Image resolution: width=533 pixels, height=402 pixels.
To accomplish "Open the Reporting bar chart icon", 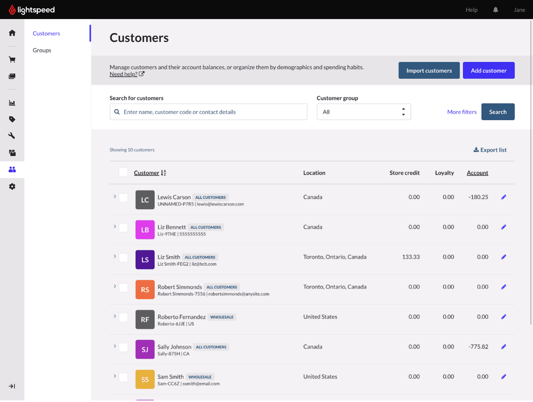I will tap(12, 103).
